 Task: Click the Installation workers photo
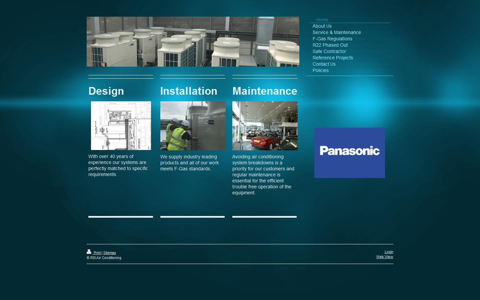click(193, 126)
